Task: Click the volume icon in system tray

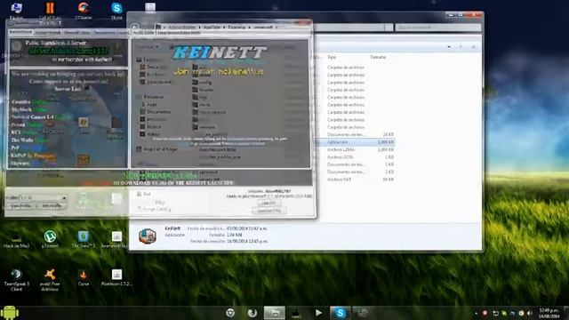Action: pos(530,313)
